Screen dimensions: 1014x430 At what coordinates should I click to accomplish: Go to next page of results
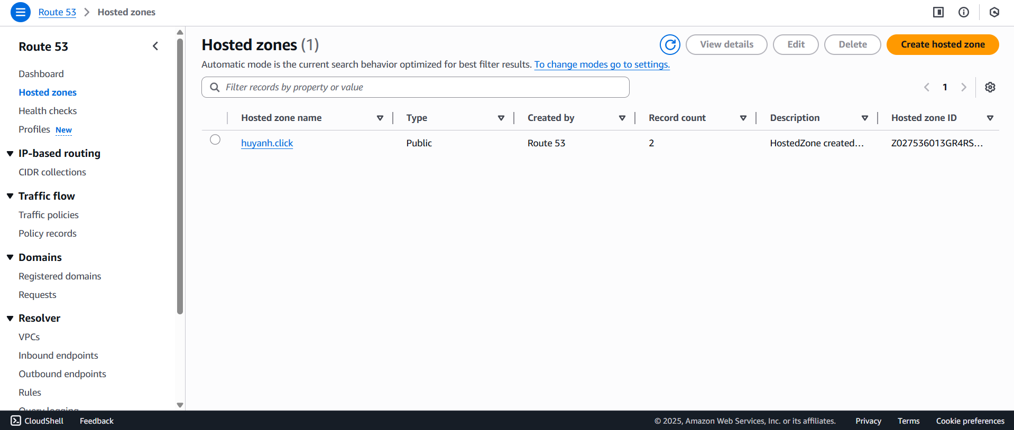click(964, 87)
